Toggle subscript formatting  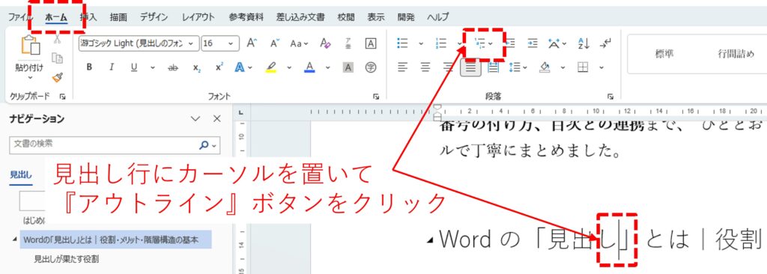(x=196, y=67)
